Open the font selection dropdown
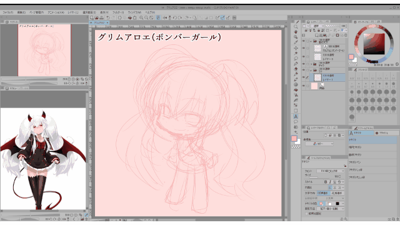This screenshot has width=400, height=225. tap(331, 171)
